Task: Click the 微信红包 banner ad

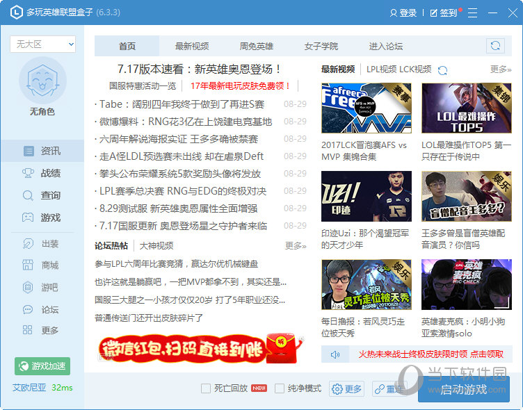Action: point(200,348)
